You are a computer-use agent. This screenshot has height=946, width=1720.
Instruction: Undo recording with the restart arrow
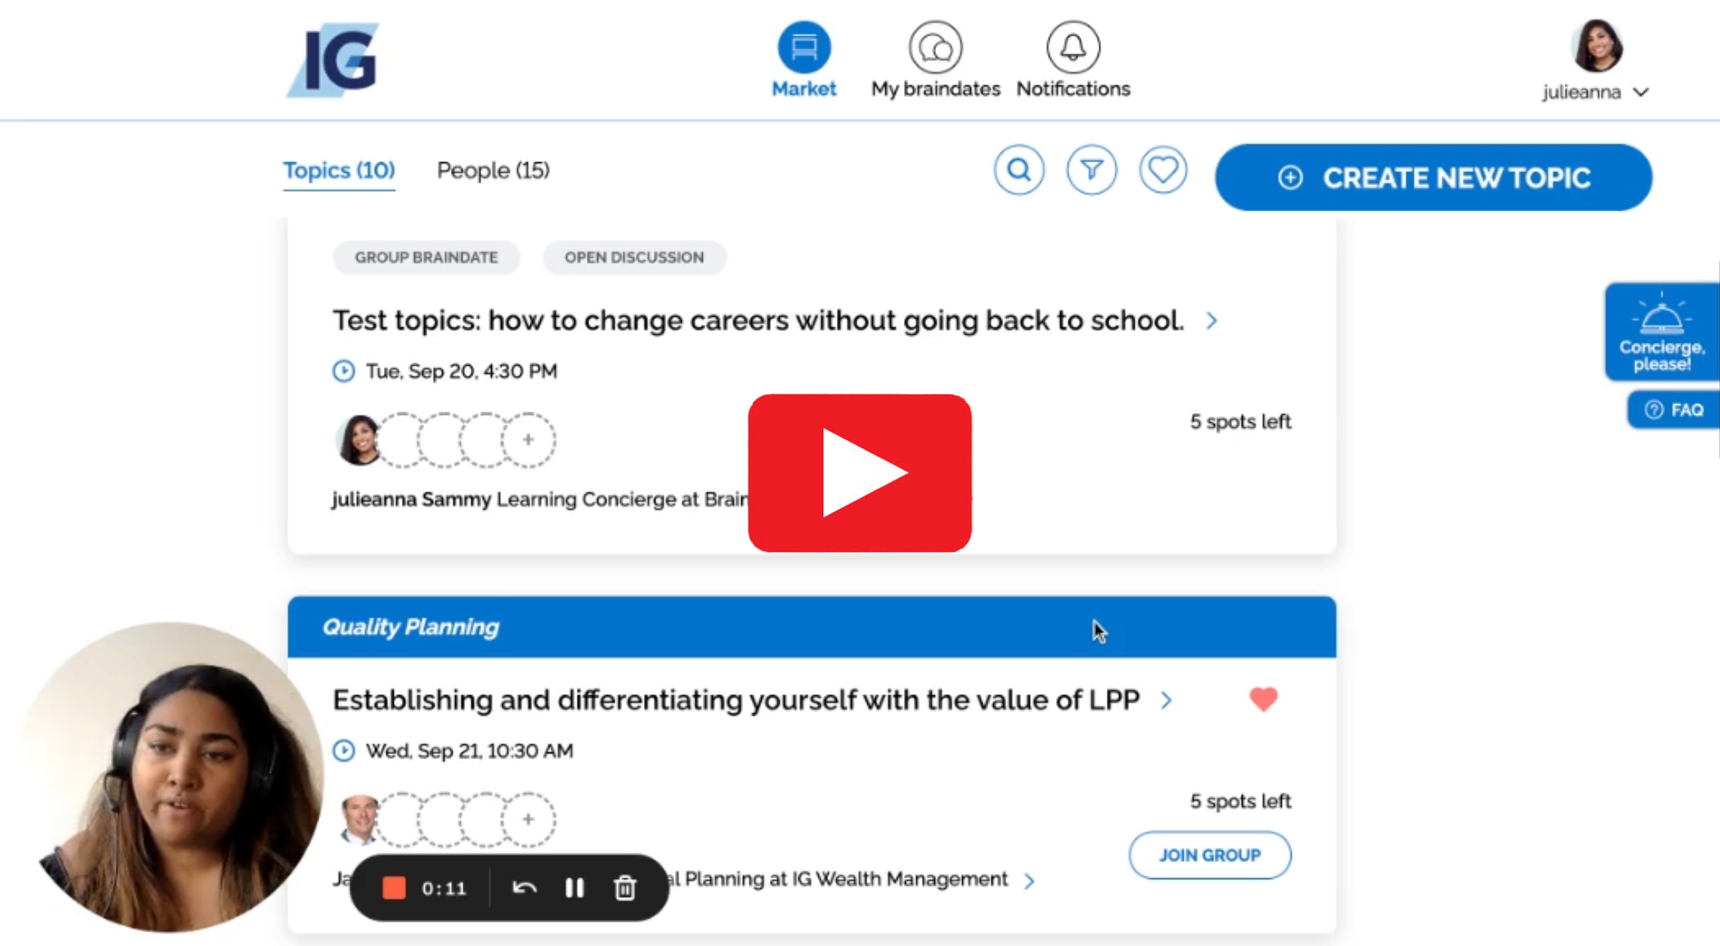click(524, 888)
